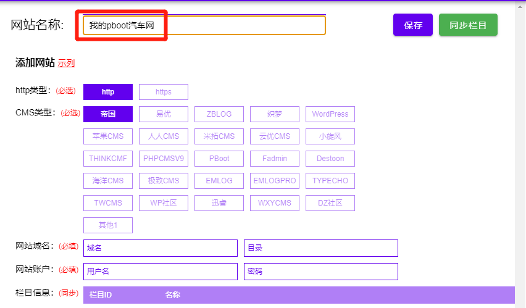Image resolution: width=526 pixels, height=308 pixels.
Task: Choose 米拓CMS type
Action: (219, 136)
